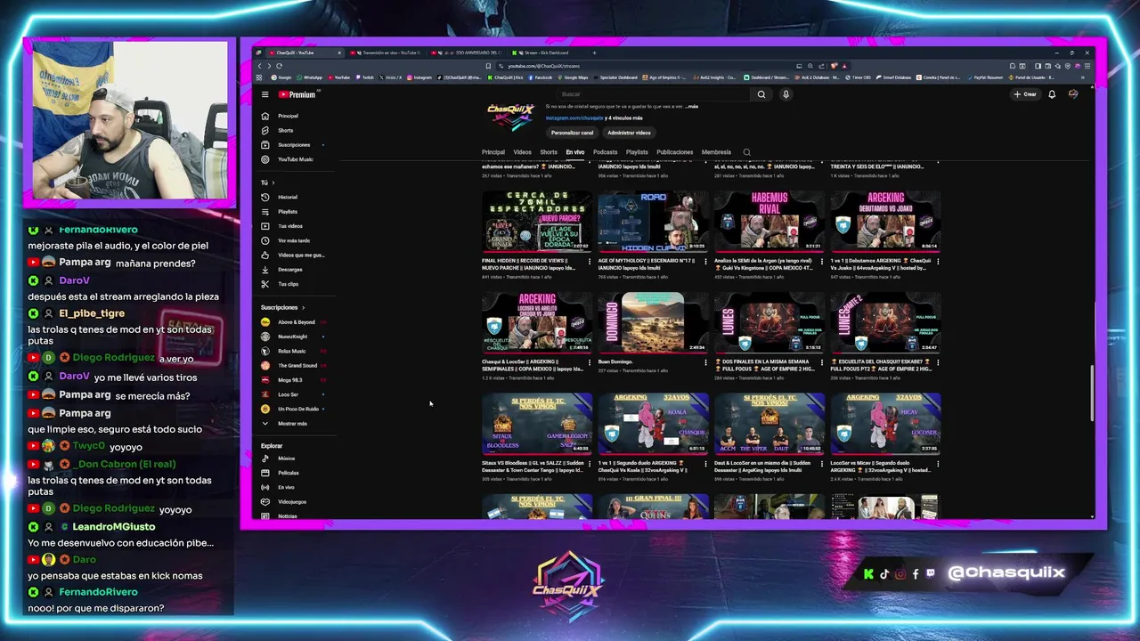Expand channel description with ...más
This screenshot has height=641, width=1140.
(691, 106)
